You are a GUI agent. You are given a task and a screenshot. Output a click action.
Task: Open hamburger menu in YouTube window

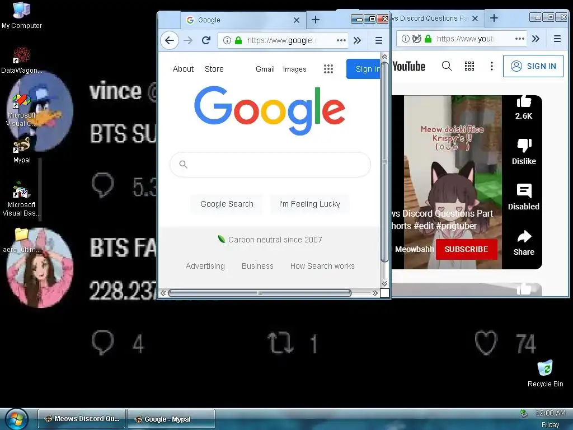(x=557, y=39)
